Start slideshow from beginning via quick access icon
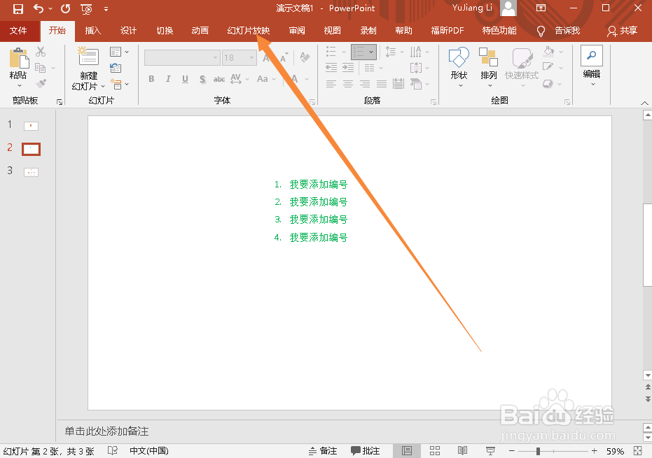Viewport: 652px width, 458px height. pos(87,8)
